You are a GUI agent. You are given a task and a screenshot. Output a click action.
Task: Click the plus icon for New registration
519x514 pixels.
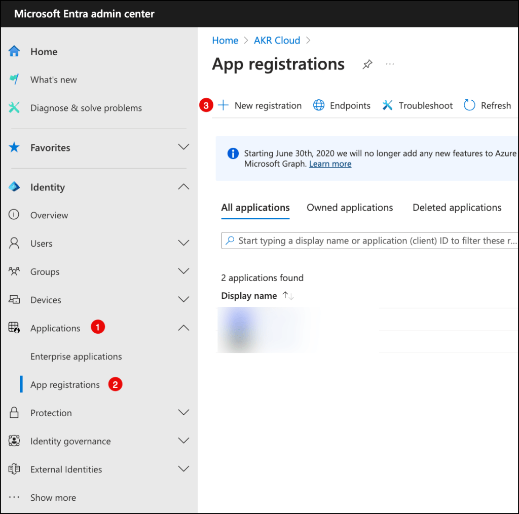[x=223, y=105]
